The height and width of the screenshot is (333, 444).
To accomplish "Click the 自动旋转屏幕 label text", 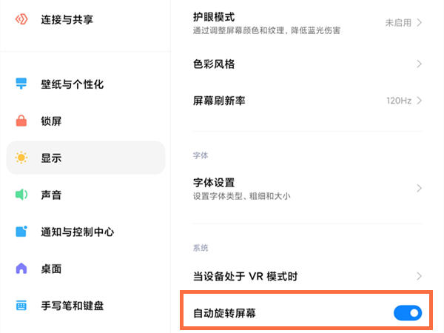I will click(224, 313).
